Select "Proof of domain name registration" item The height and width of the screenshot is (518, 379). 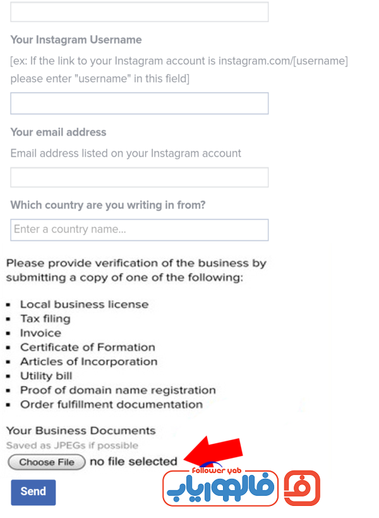coord(118,390)
